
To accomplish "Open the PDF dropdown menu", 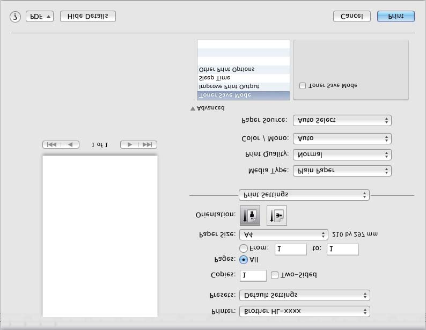I will [40, 16].
